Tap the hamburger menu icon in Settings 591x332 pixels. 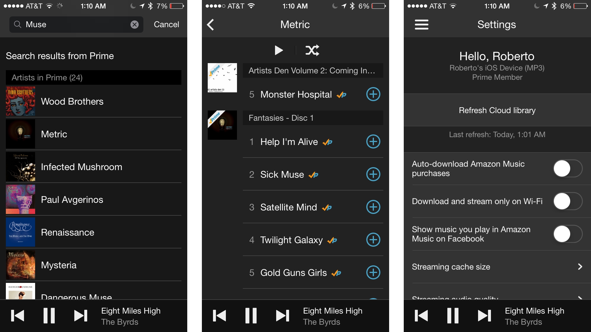click(421, 24)
